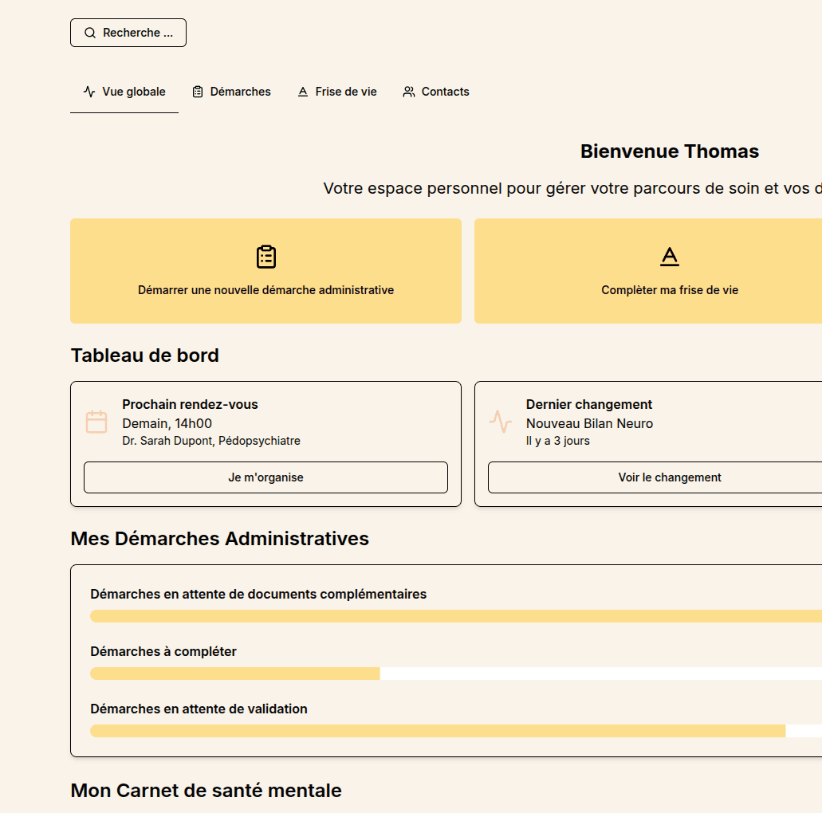Click the documents complémentaires progress bar
Image resolution: width=822 pixels, height=813 pixels.
click(456, 616)
